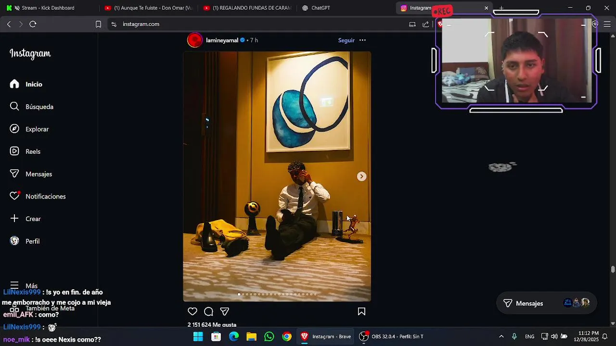
Task: Click the browser forward arrow
Action: click(21, 24)
